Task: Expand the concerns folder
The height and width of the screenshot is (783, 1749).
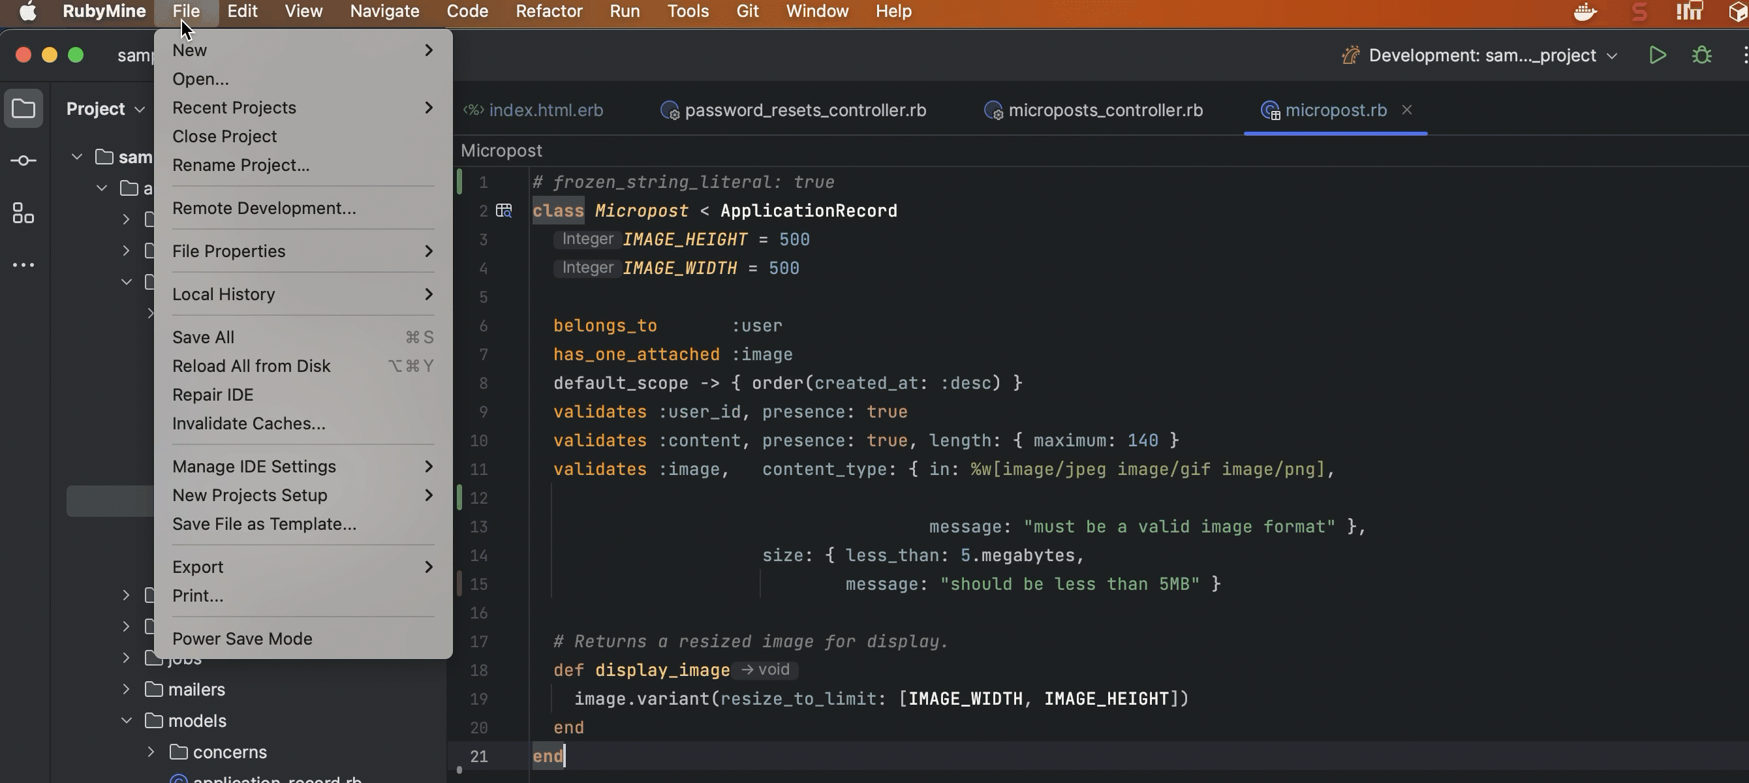Action: pyautogui.click(x=151, y=752)
